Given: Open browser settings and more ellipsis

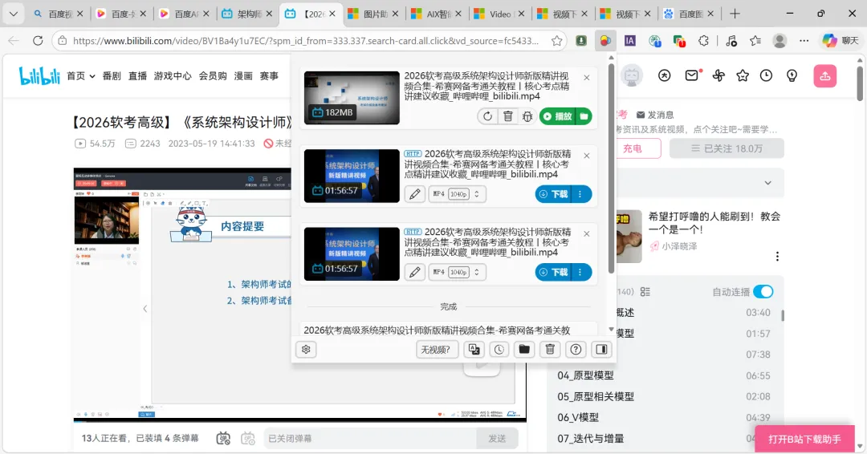Looking at the screenshot, I should (x=804, y=40).
